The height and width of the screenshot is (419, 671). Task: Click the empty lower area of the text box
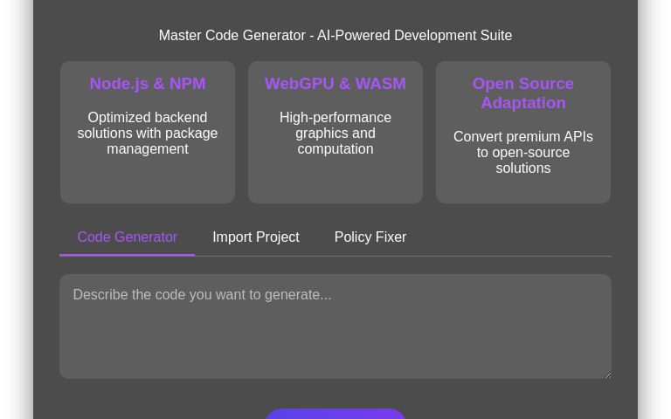(335, 354)
